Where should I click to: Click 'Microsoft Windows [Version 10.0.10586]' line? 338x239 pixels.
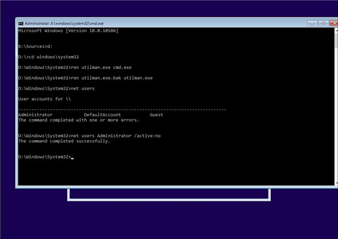pyautogui.click(x=68, y=31)
